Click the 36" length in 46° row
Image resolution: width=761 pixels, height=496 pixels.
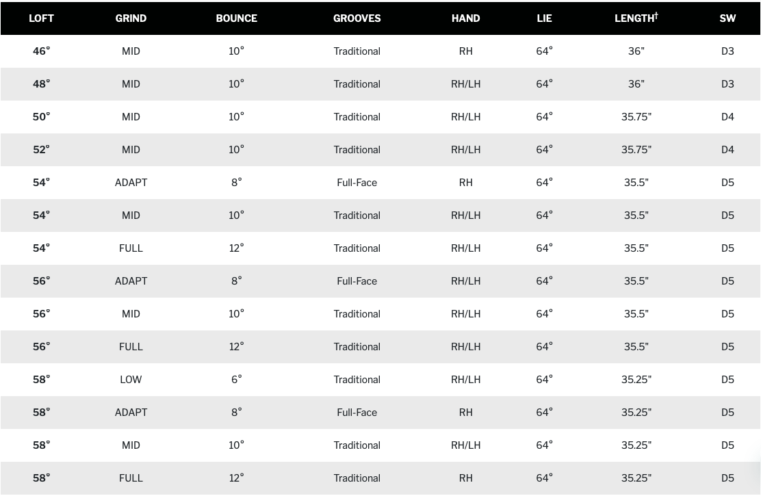(x=636, y=51)
